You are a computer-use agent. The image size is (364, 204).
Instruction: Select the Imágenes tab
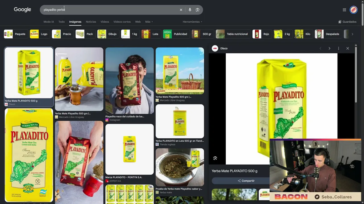(x=75, y=22)
